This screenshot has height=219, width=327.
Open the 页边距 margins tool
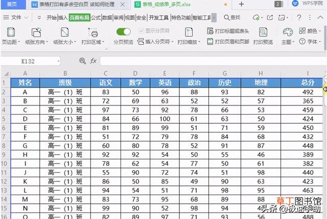click(x=11, y=36)
